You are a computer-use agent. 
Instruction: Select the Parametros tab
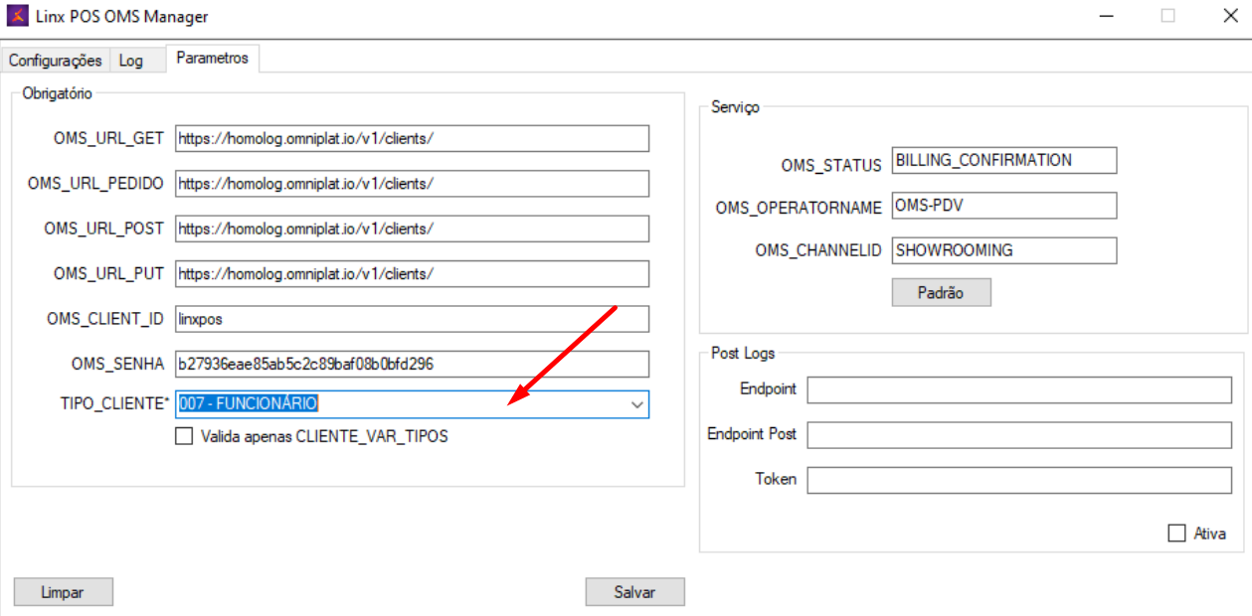pos(213,58)
